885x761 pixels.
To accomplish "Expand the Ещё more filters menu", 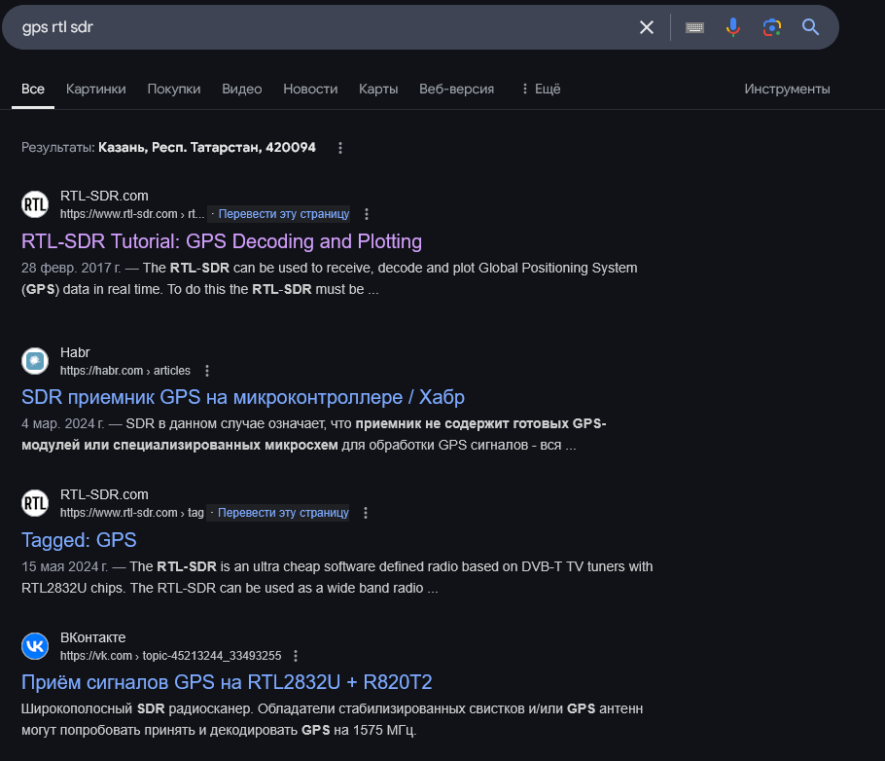I will [x=541, y=90].
